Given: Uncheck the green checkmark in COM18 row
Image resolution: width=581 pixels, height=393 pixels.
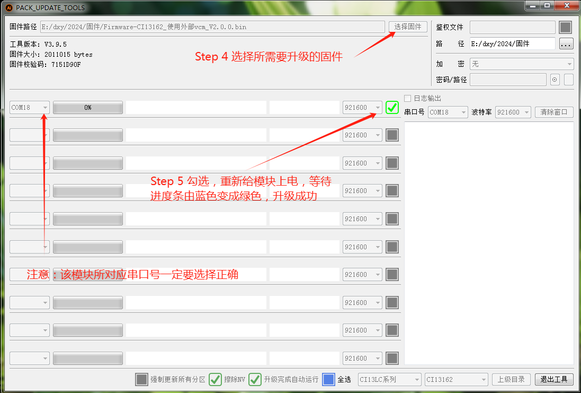Looking at the screenshot, I should click(392, 107).
